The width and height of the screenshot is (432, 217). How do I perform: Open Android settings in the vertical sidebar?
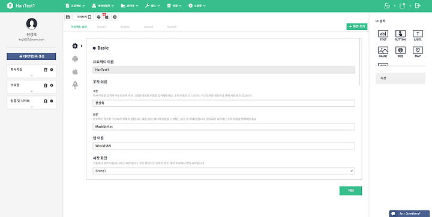75,59
